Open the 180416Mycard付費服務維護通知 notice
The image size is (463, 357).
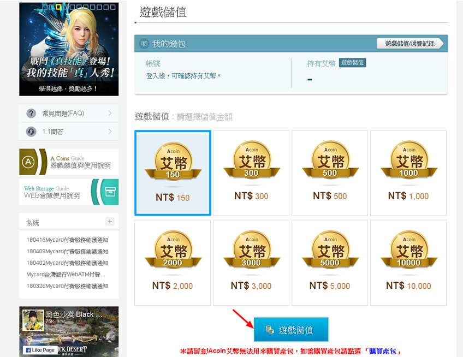click(67, 240)
